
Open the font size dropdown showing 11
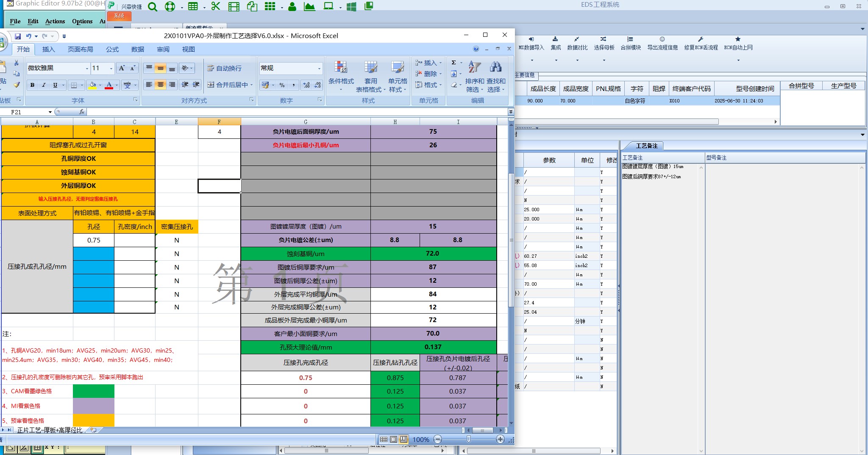[111, 68]
